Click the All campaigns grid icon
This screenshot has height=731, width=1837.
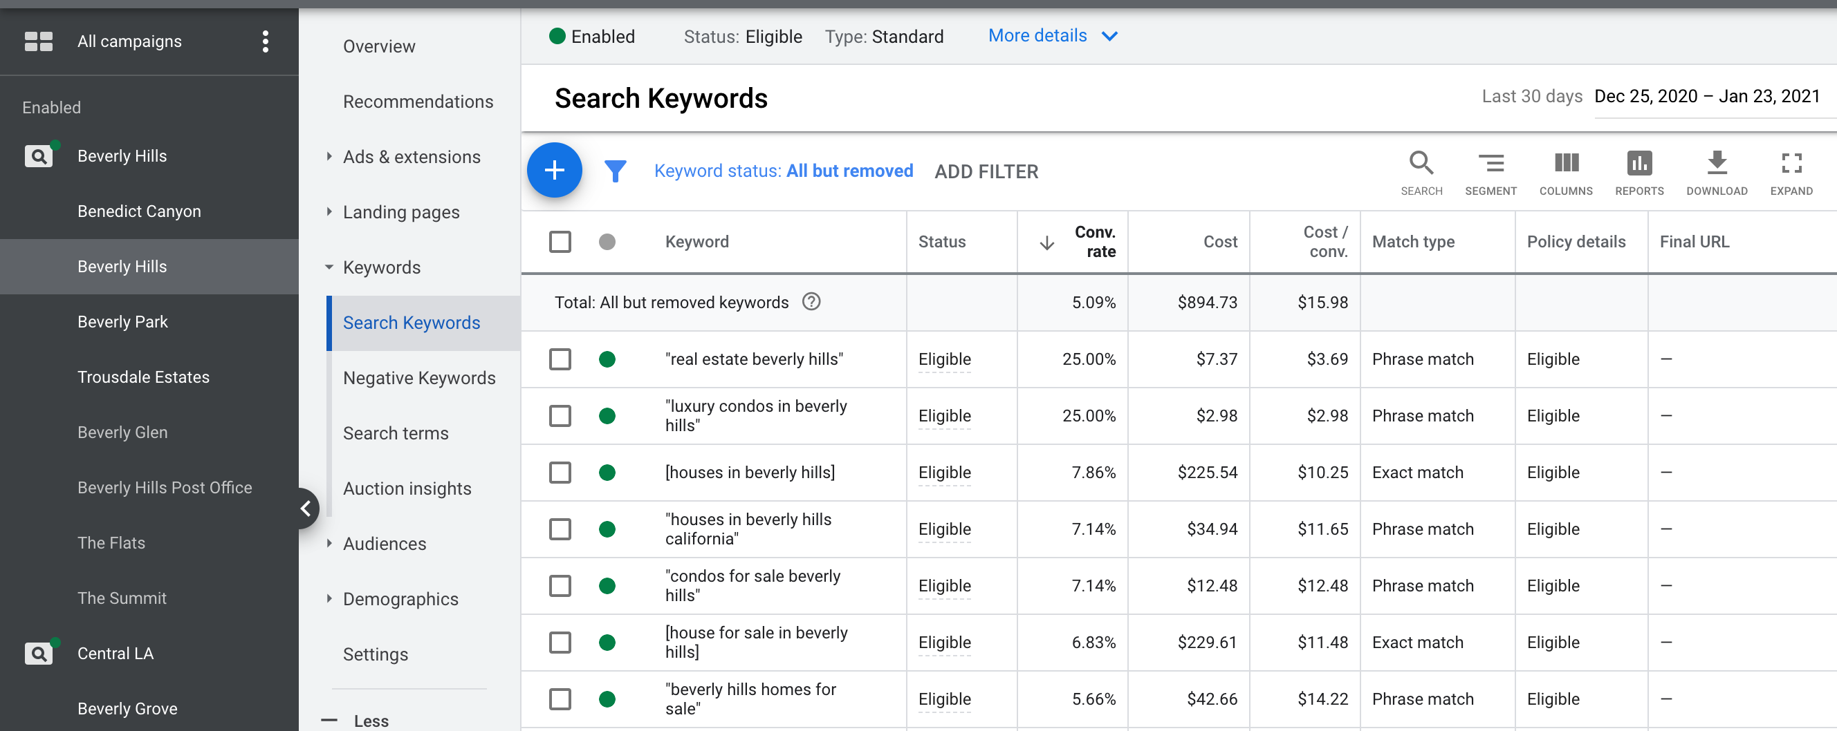click(39, 41)
